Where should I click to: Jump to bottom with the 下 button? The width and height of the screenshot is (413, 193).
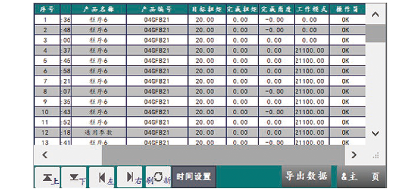[x=74, y=177]
